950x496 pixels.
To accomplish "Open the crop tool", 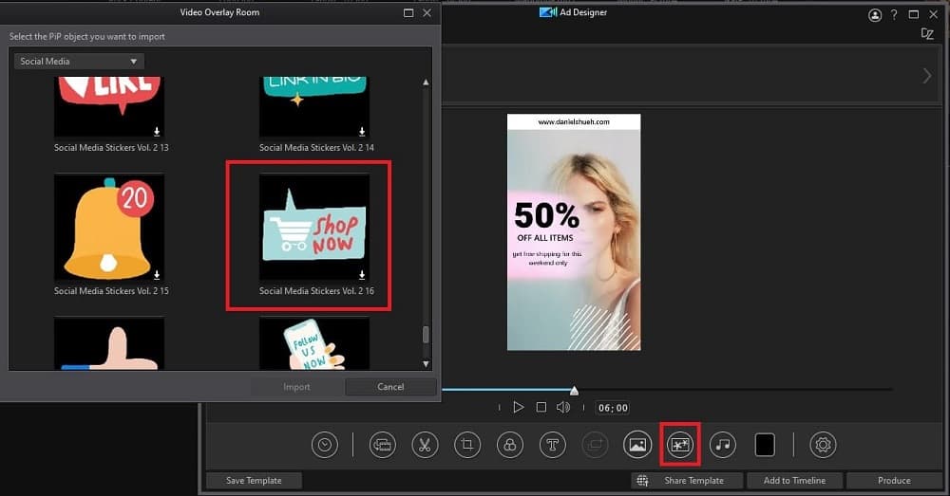I will coord(466,445).
